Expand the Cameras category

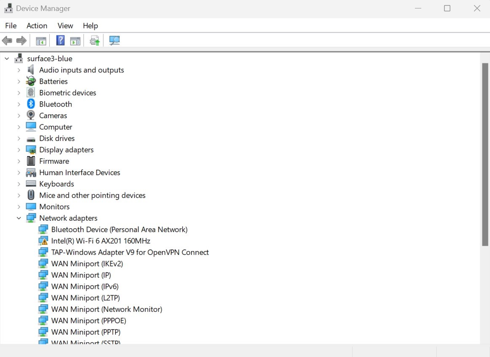(x=19, y=116)
